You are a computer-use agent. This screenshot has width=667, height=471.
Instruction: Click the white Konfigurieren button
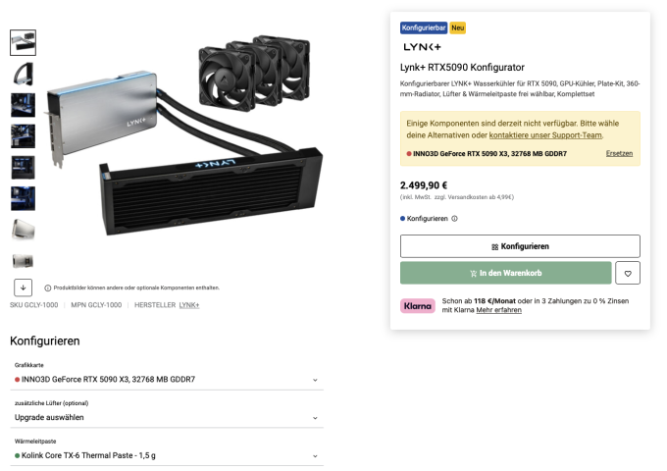click(520, 246)
